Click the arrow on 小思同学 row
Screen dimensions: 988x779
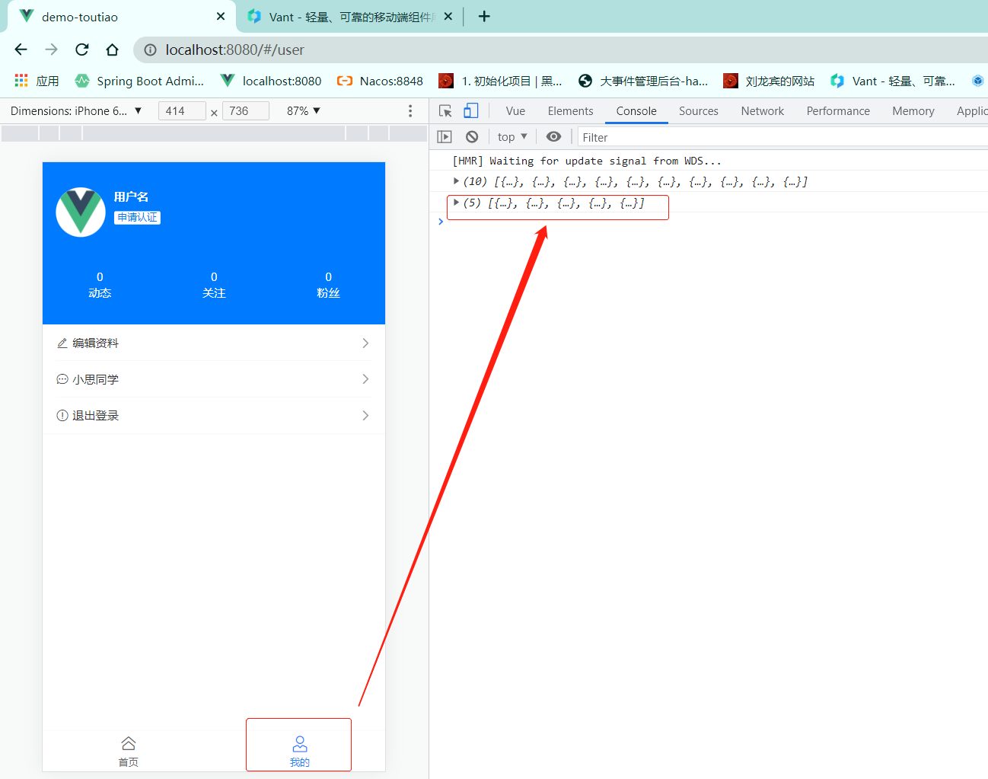366,379
